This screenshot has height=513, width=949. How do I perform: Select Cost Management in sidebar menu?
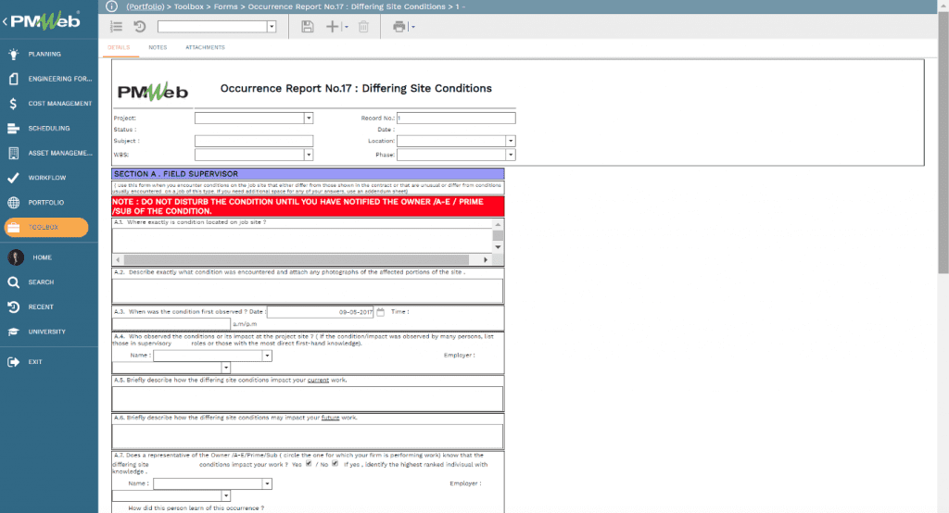60,104
